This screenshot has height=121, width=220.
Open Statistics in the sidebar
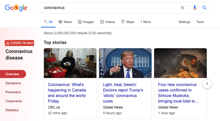12,110
